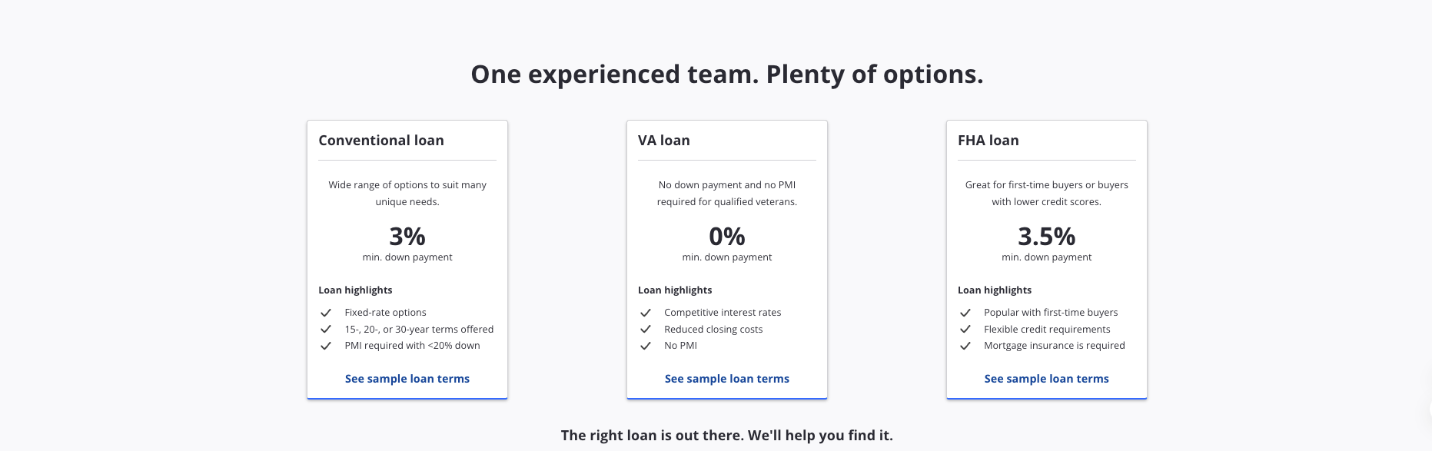
Task: Click The right loan is out there text
Action: coord(727,436)
